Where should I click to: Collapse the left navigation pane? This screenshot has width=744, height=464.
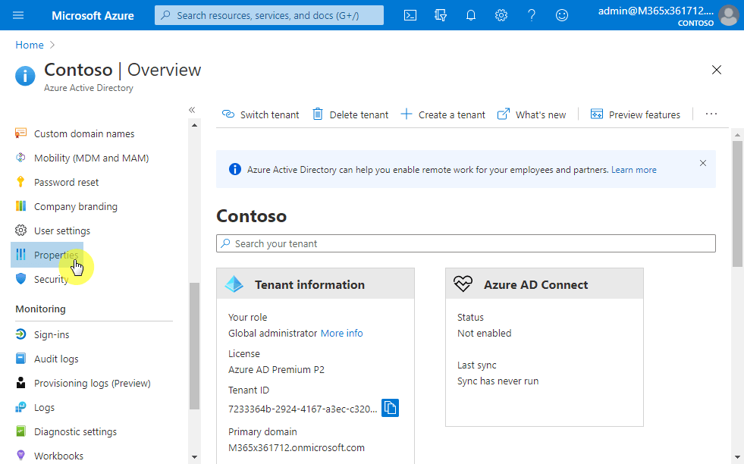click(192, 110)
